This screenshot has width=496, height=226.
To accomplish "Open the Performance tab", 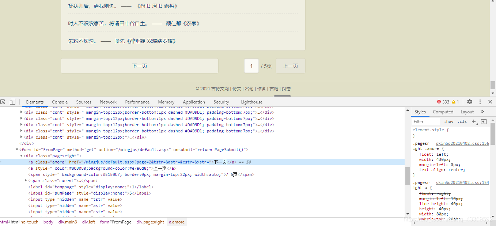I will tap(137, 102).
